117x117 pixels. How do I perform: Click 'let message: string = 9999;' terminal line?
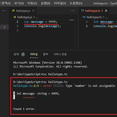click(38, 94)
